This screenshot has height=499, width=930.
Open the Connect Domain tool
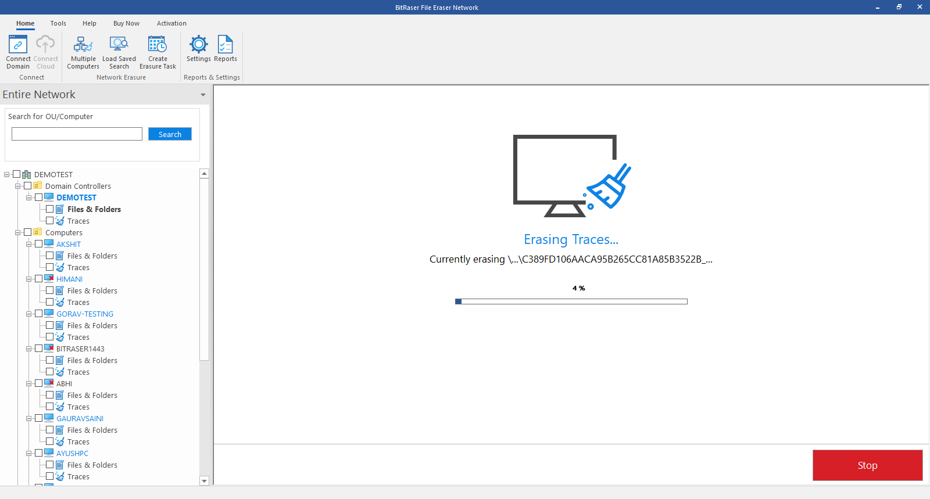pyautogui.click(x=18, y=52)
